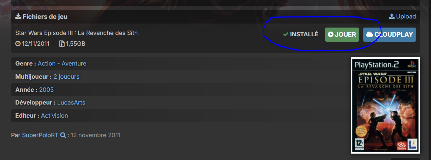Open the Aventure genre link
The image size is (431, 160).
tap(74, 64)
